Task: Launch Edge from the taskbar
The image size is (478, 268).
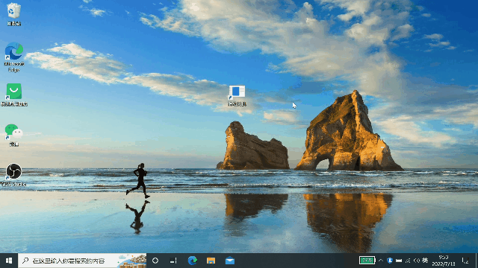Action: 193,261
